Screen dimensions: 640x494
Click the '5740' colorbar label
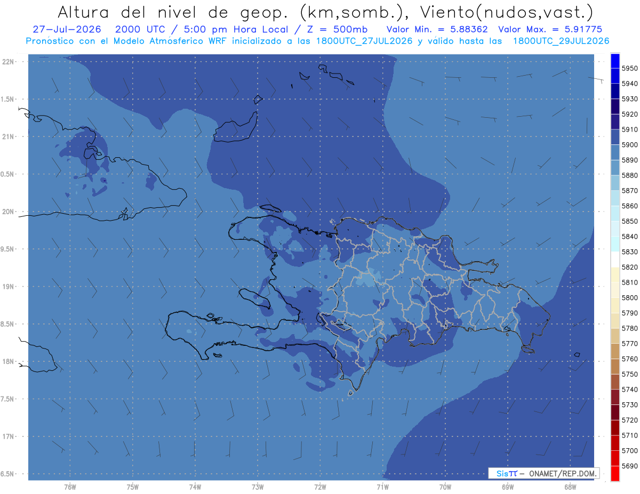click(x=630, y=390)
